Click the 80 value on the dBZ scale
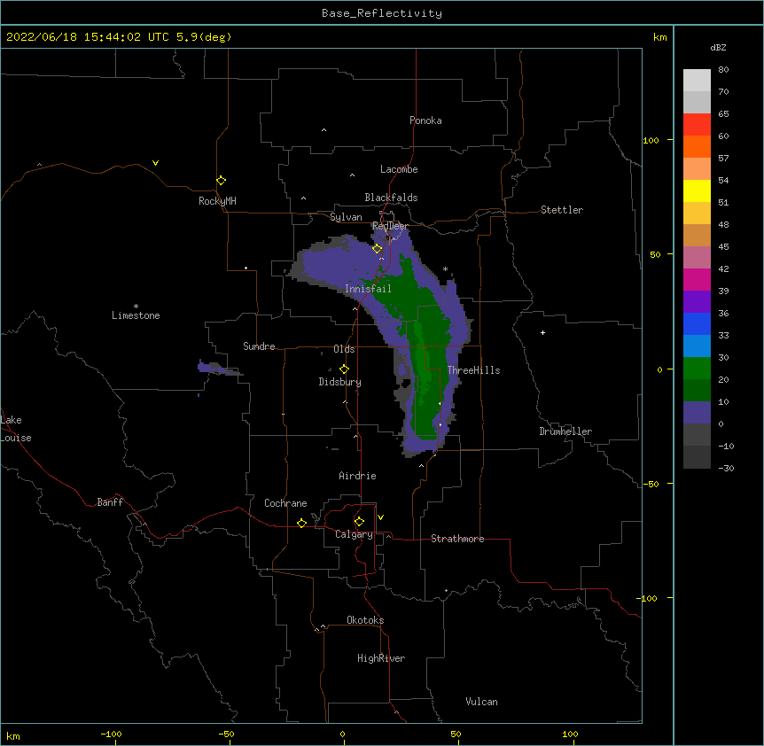This screenshot has width=764, height=746. pos(723,70)
